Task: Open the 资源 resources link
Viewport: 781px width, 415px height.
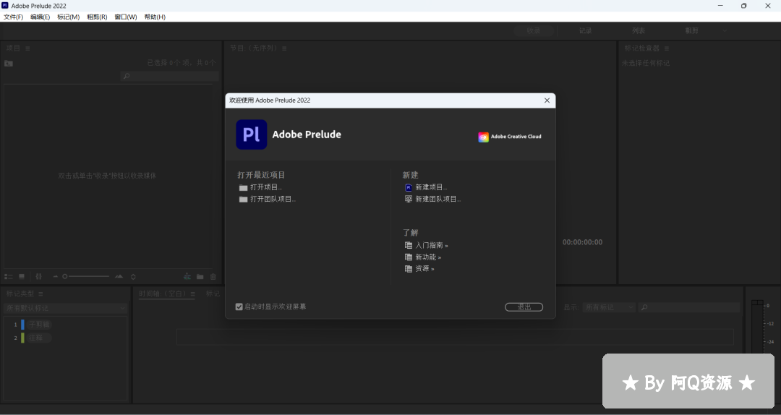Action: click(419, 268)
